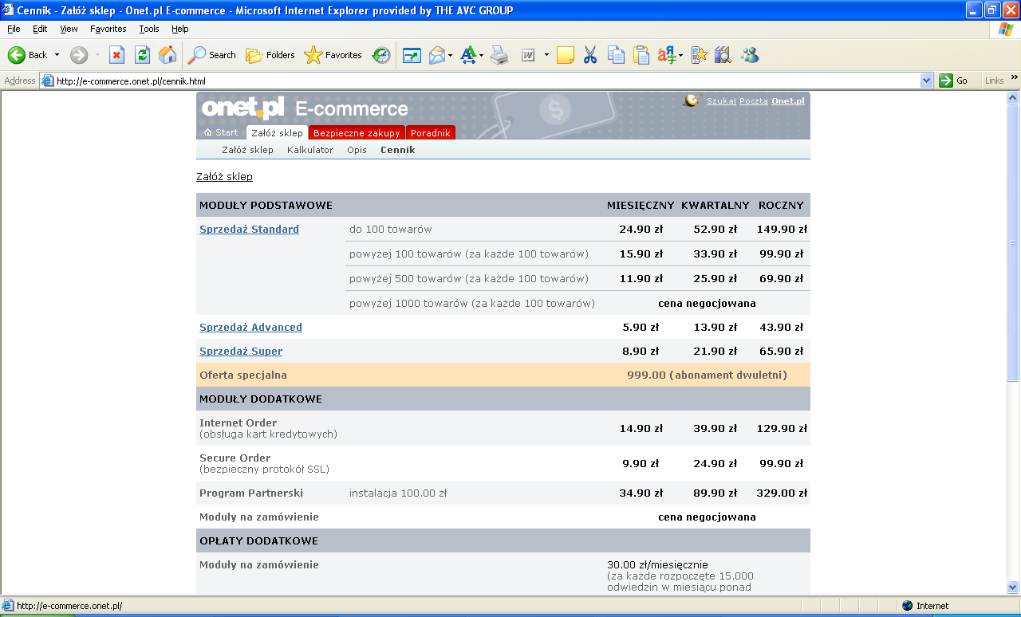
Task: Open the Tools menu
Action: (149, 29)
